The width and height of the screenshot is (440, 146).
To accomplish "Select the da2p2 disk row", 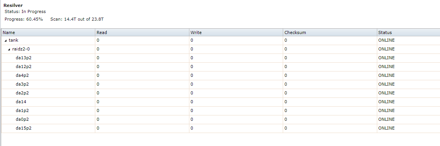I will [x=220, y=93].
